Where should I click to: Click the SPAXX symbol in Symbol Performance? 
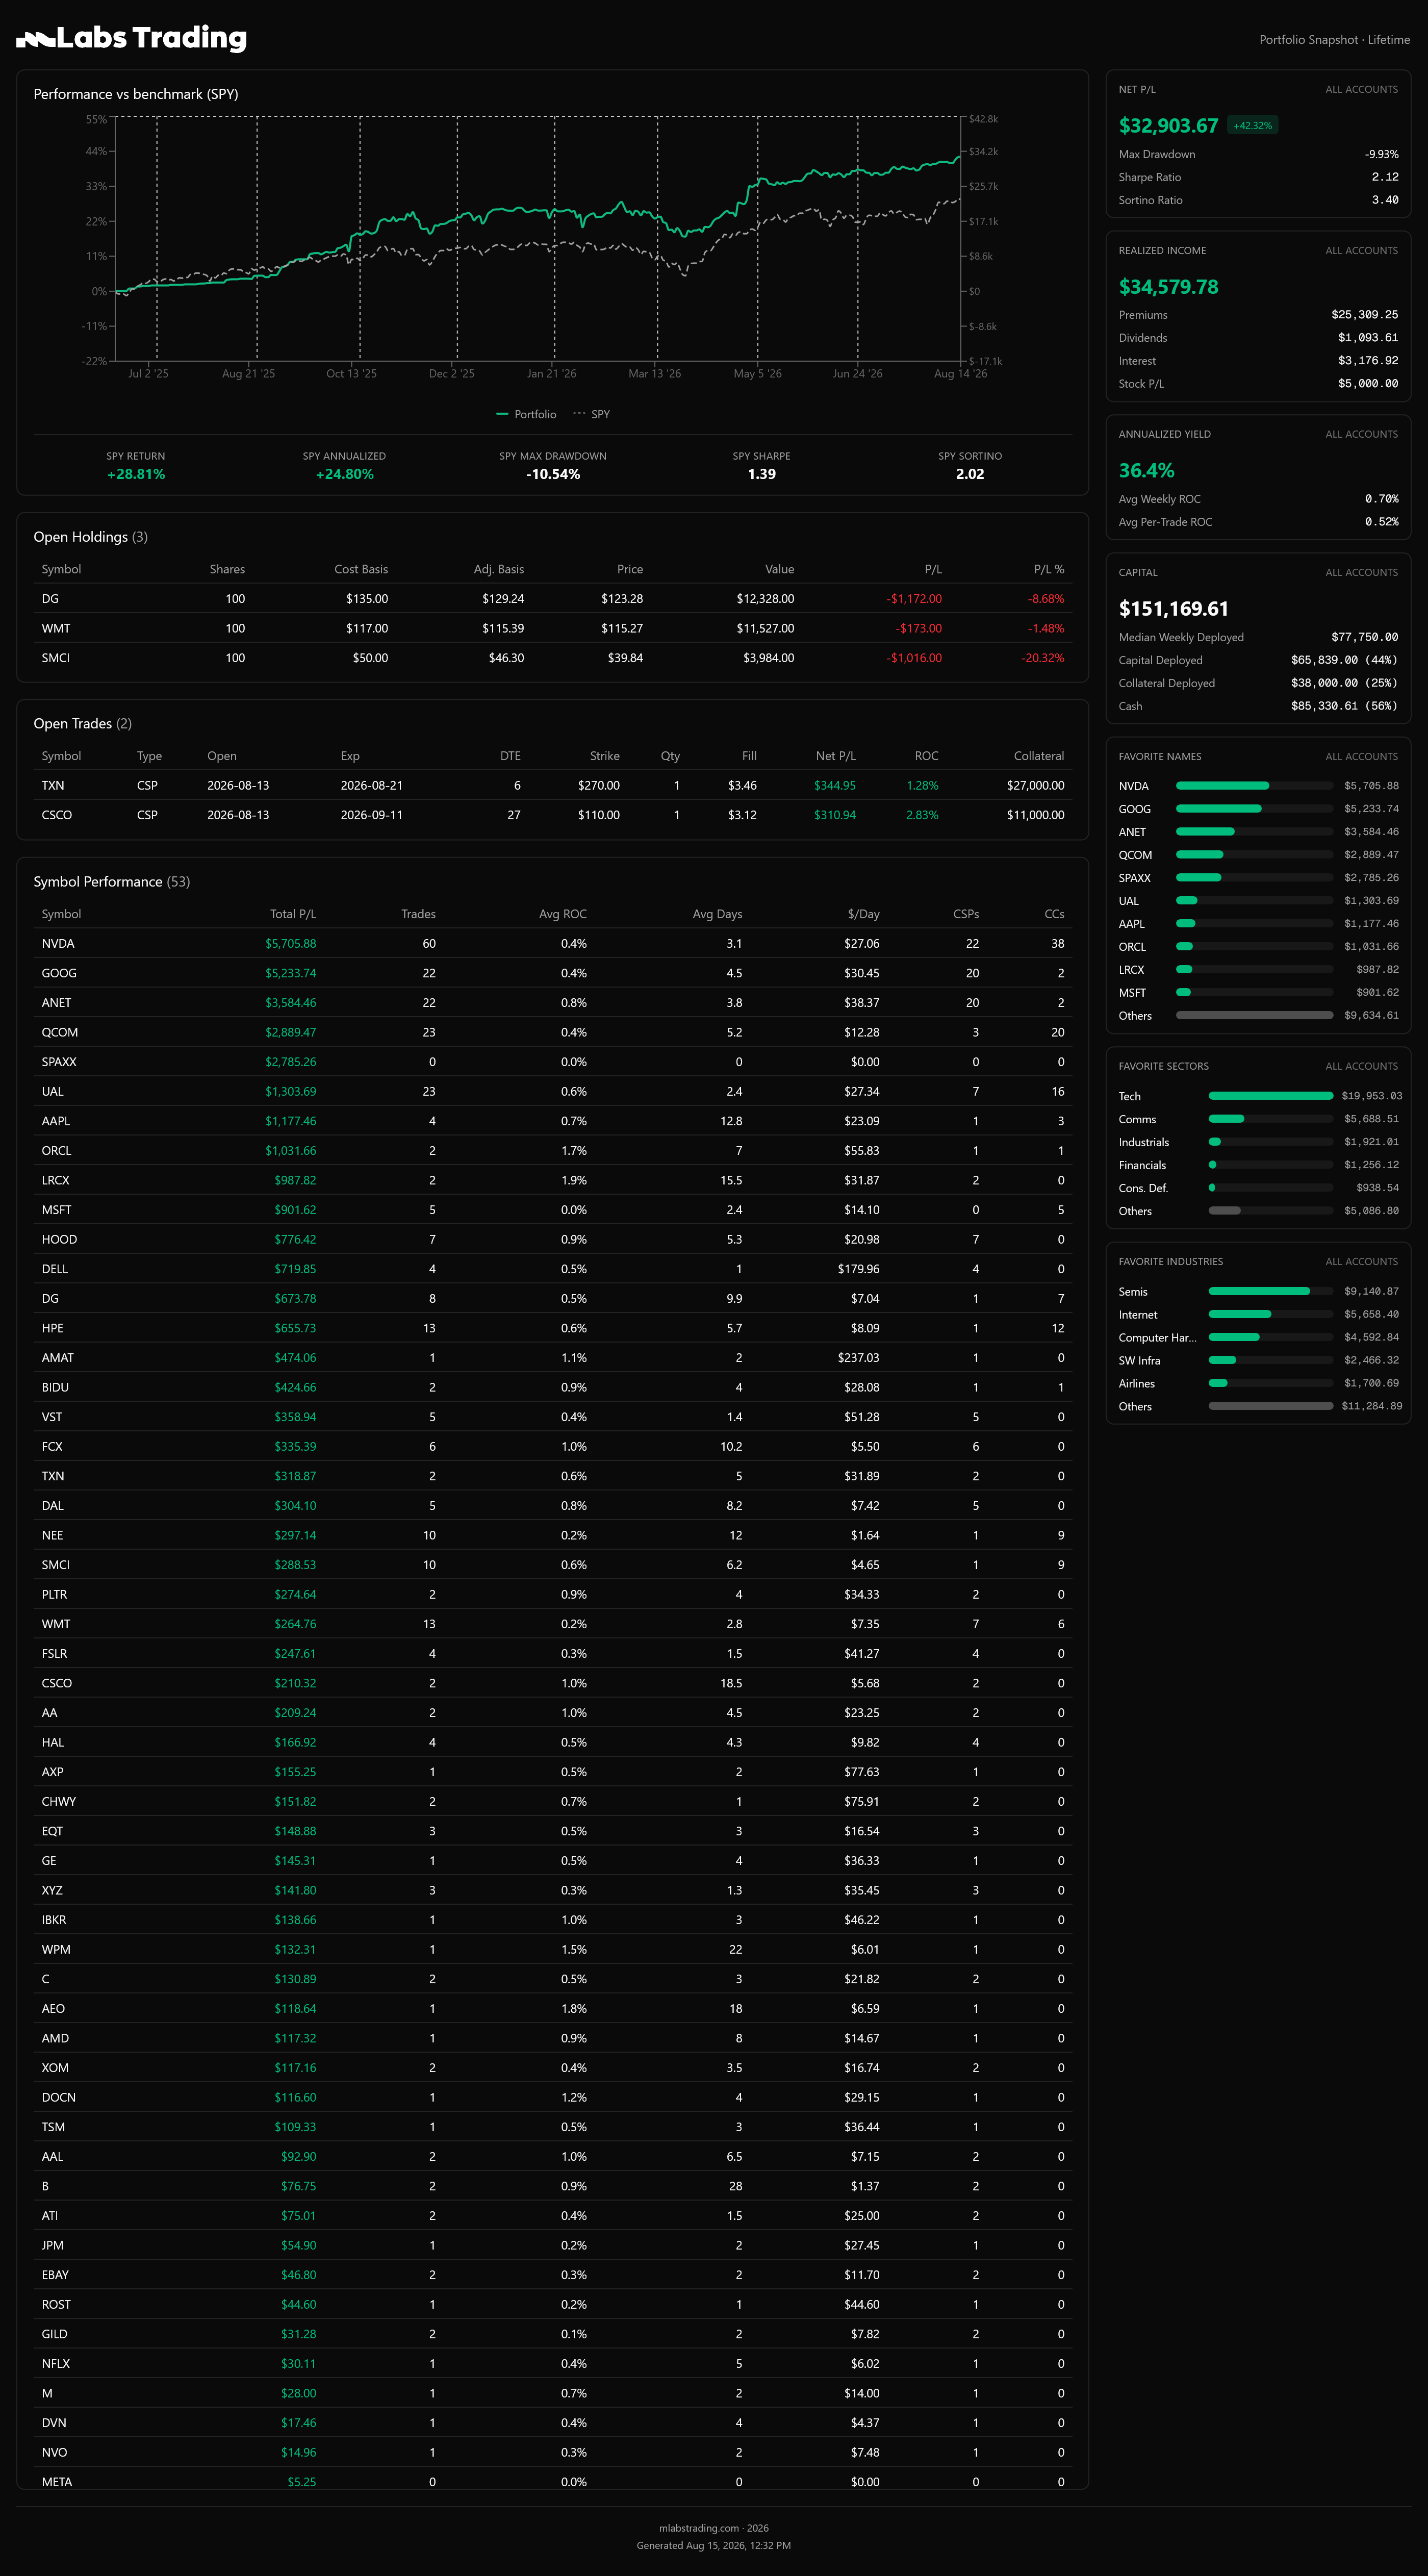pyautogui.click(x=59, y=1062)
